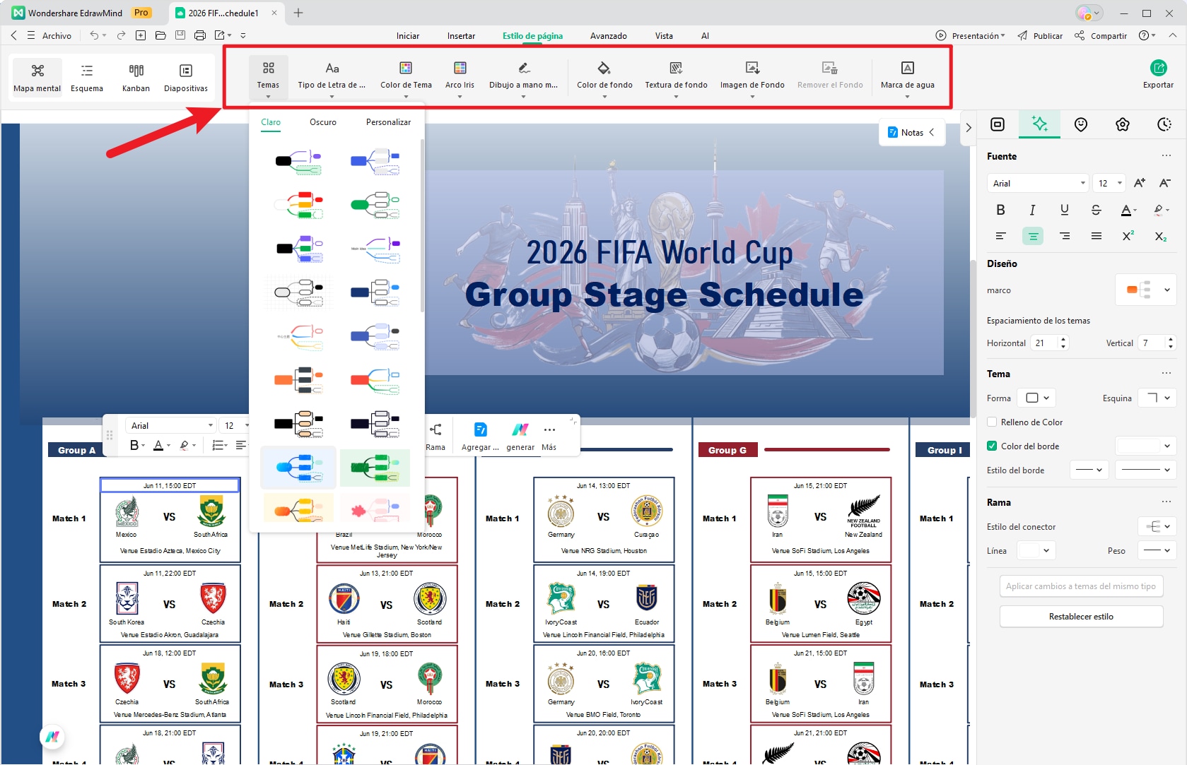
Task: Apply superscript formatting
Action: (x=1128, y=236)
